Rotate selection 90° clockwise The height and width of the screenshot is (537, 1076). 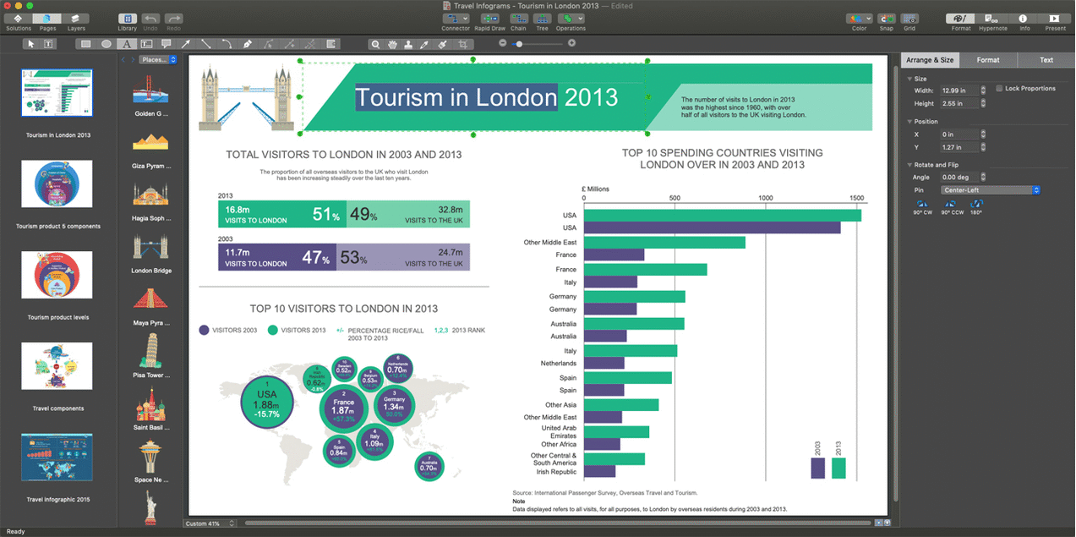click(x=922, y=205)
